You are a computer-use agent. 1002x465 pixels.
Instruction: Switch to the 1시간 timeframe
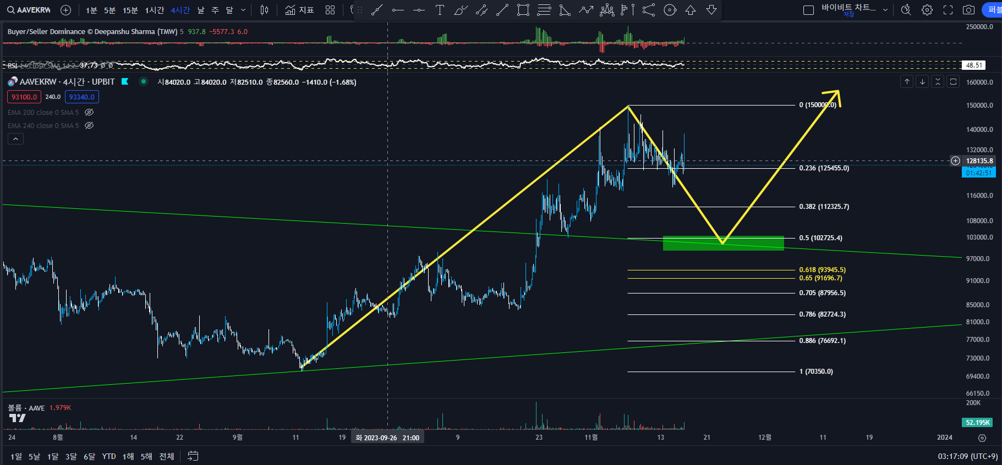tap(155, 10)
